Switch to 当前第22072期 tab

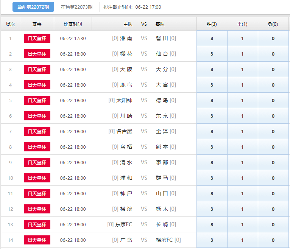click(33, 7)
